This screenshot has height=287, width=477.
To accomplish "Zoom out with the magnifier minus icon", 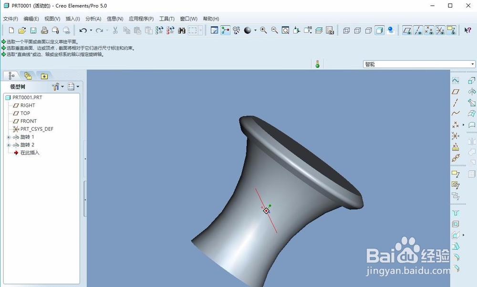I will tap(274, 31).
